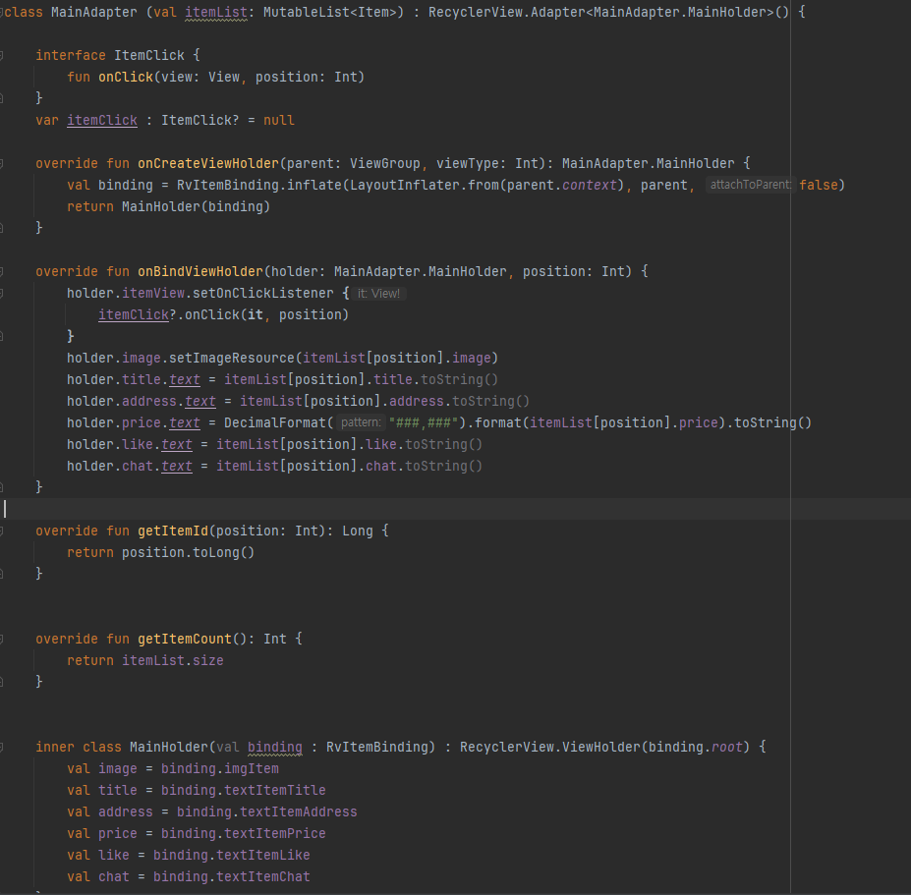The width and height of the screenshot is (911, 895).
Task: Click the textItemTitle binding reference
Action: pyautogui.click(x=275, y=791)
